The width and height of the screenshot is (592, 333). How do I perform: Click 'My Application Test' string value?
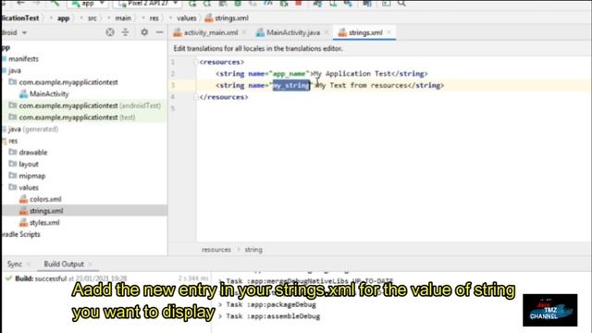coord(351,74)
